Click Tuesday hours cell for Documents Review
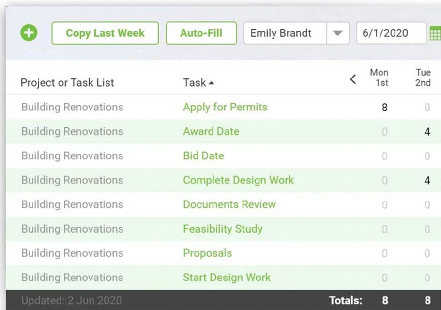 [427, 205]
